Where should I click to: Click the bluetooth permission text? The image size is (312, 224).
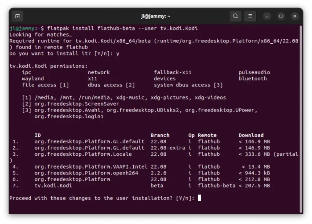coord(252,79)
